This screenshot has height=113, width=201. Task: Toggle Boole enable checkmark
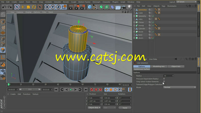click(153, 32)
